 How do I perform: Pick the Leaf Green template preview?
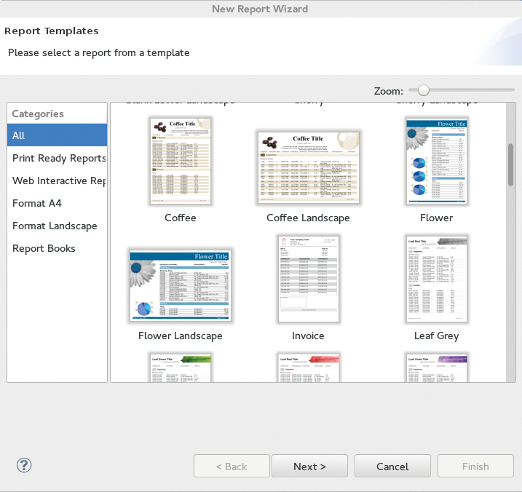pos(180,368)
